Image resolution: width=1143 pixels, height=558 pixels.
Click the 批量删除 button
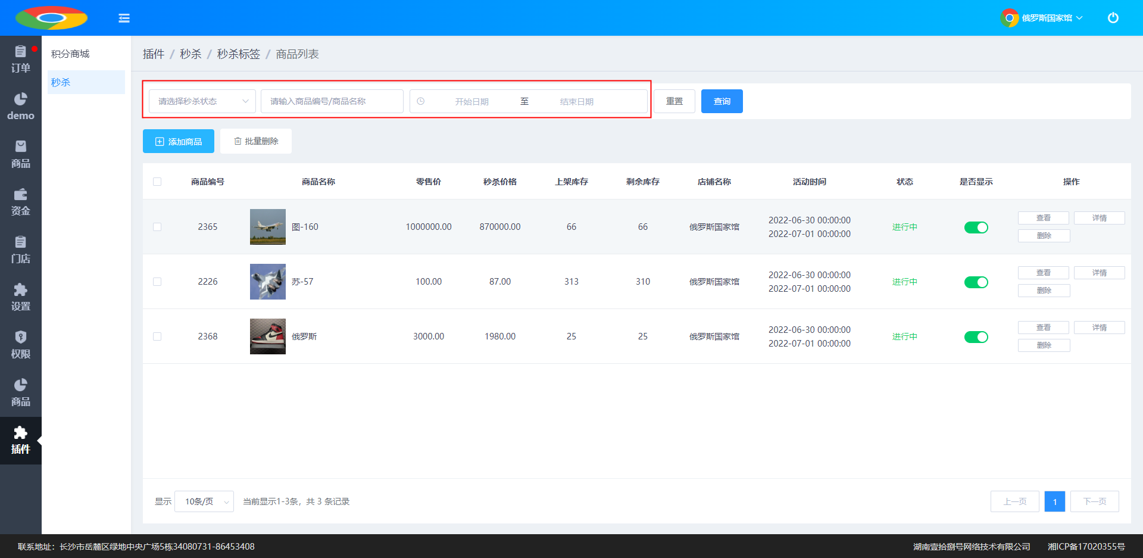click(x=256, y=141)
